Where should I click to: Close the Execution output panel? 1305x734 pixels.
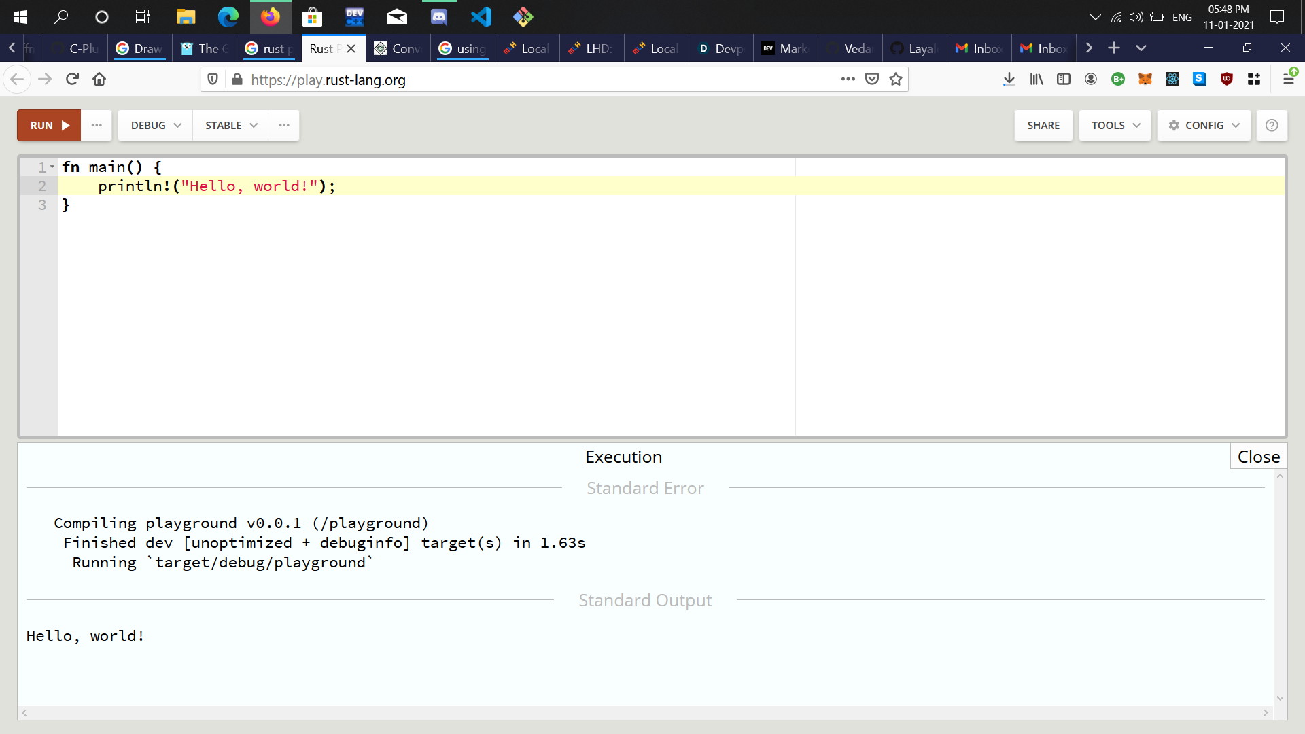1258,457
